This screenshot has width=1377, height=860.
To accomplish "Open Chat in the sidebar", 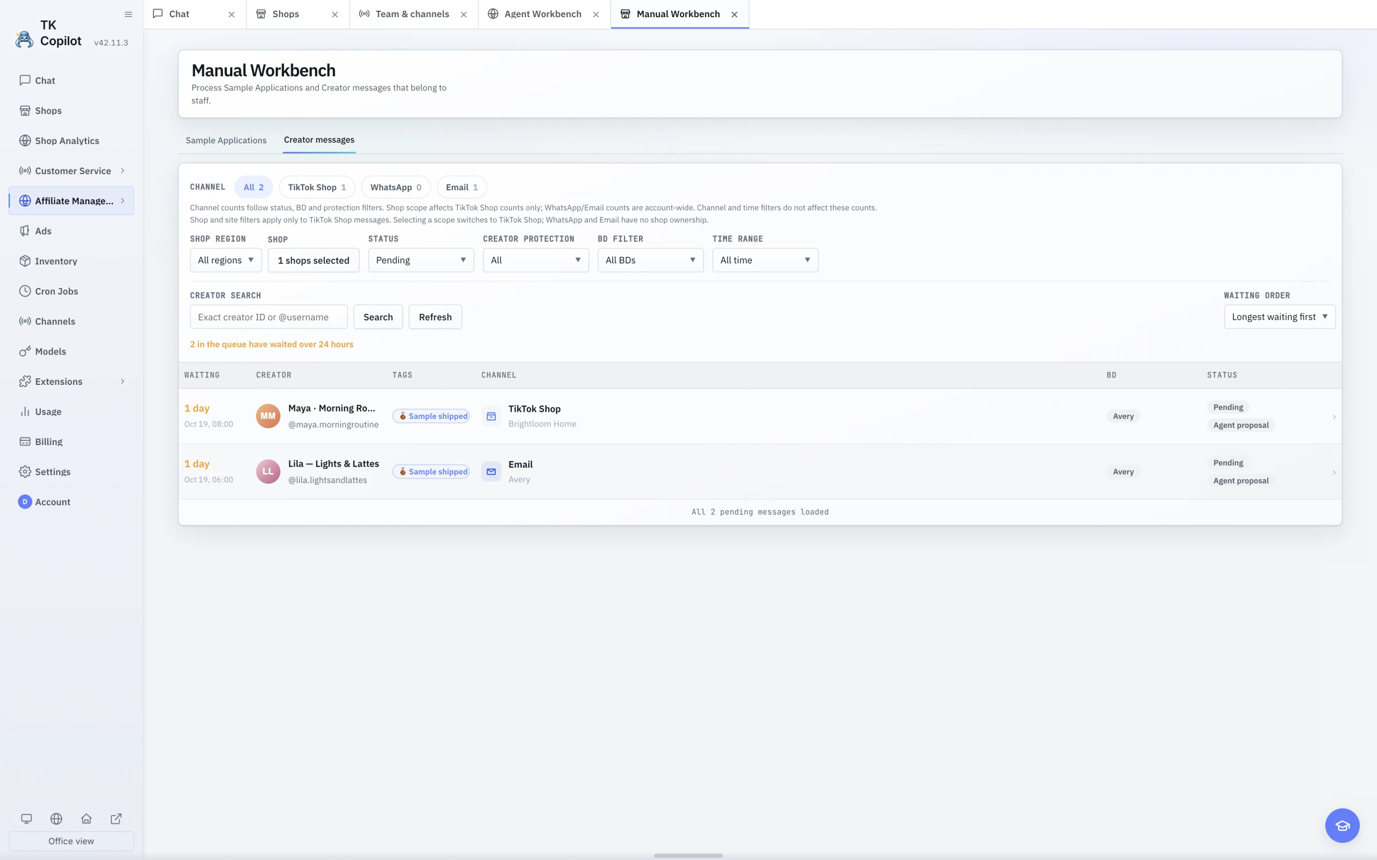I will [71, 80].
